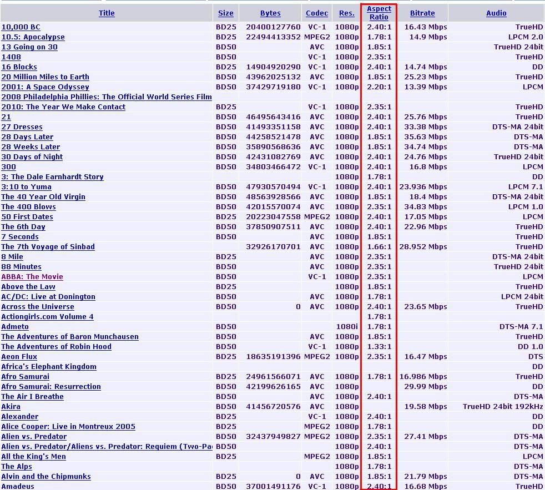Sort by Aspect Ratio header
This screenshot has height=490, width=545.
point(379,13)
